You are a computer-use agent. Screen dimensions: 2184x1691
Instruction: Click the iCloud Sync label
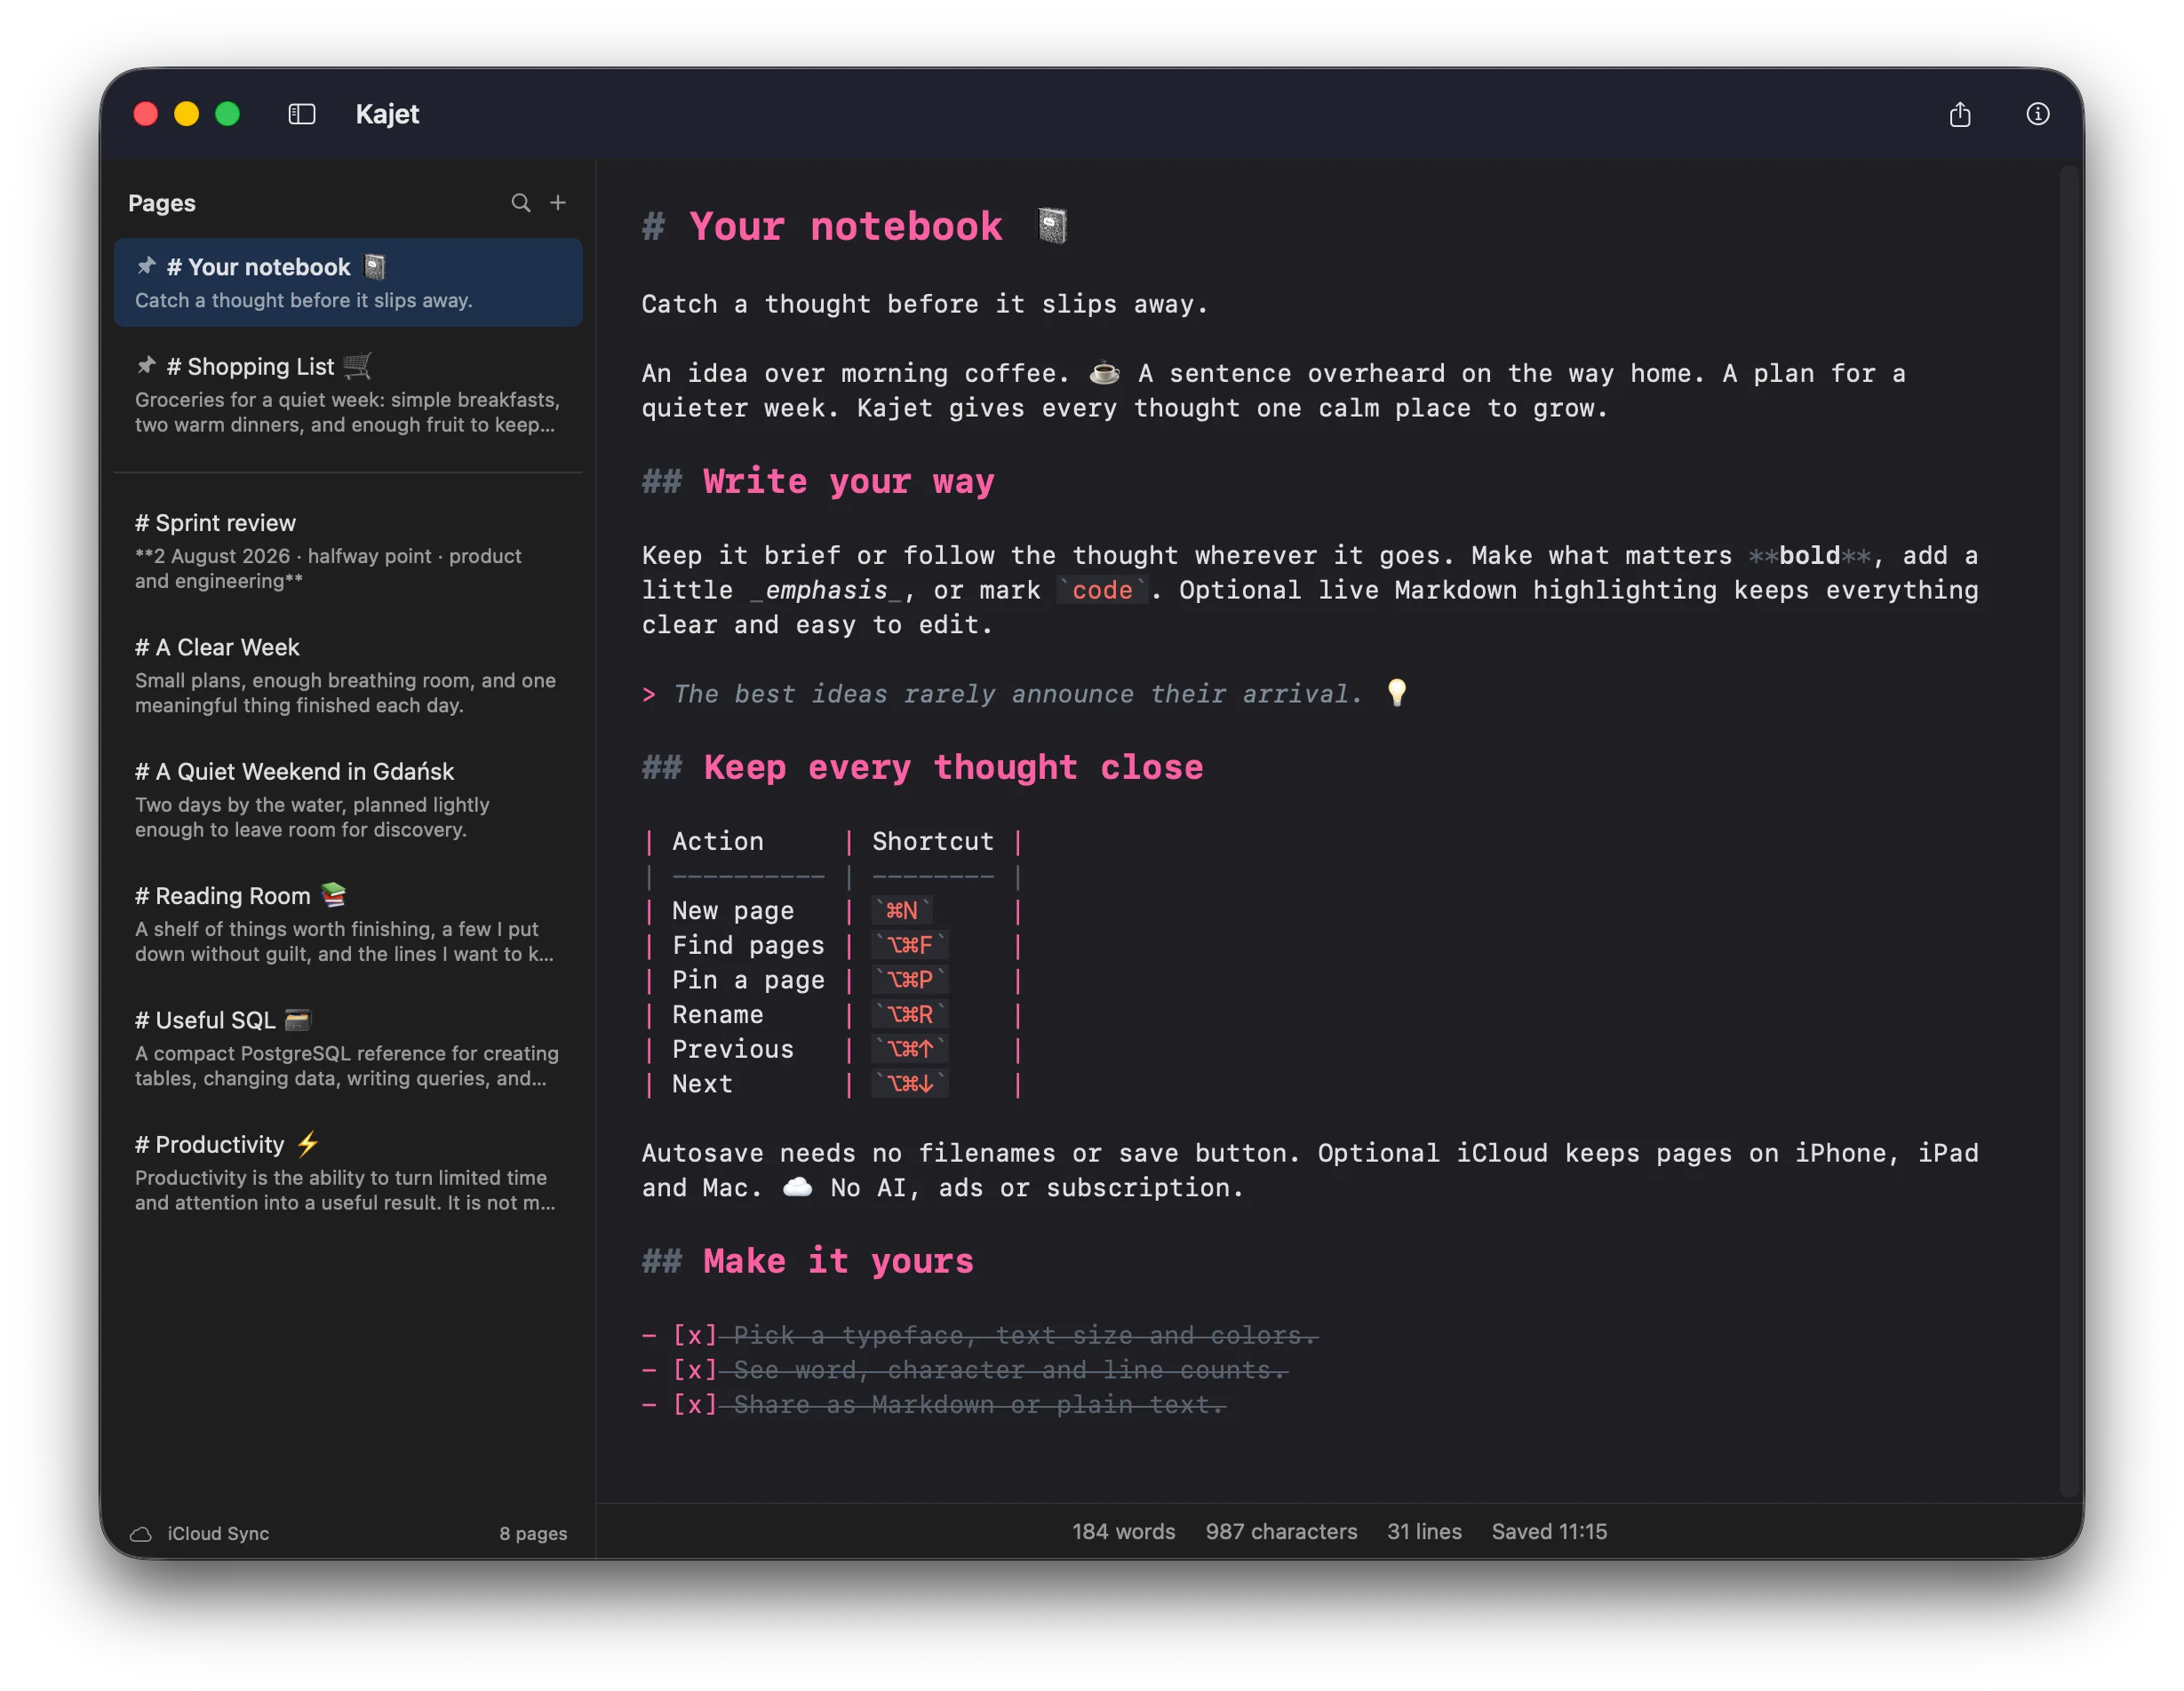coord(218,1534)
